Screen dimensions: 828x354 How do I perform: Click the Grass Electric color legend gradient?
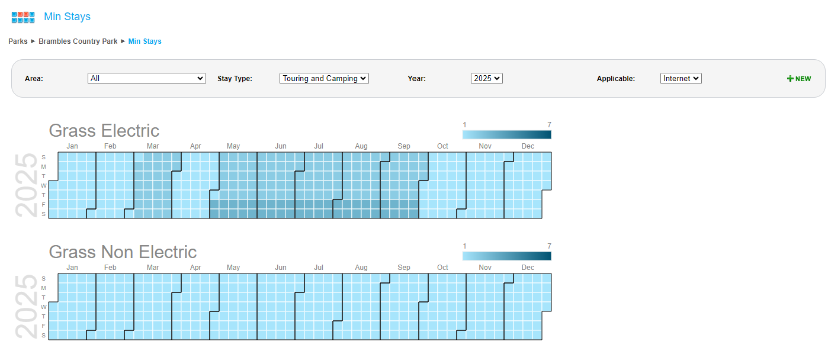tap(506, 134)
